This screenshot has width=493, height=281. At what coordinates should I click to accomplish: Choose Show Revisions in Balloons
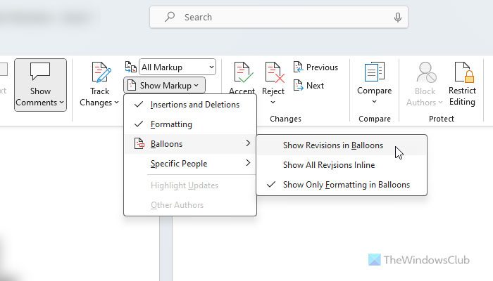tap(333, 145)
